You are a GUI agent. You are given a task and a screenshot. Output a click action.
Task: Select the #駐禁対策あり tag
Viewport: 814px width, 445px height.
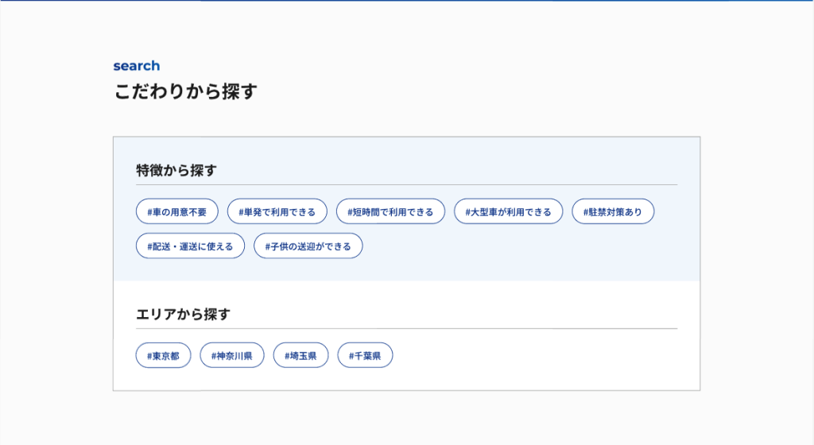tap(613, 211)
